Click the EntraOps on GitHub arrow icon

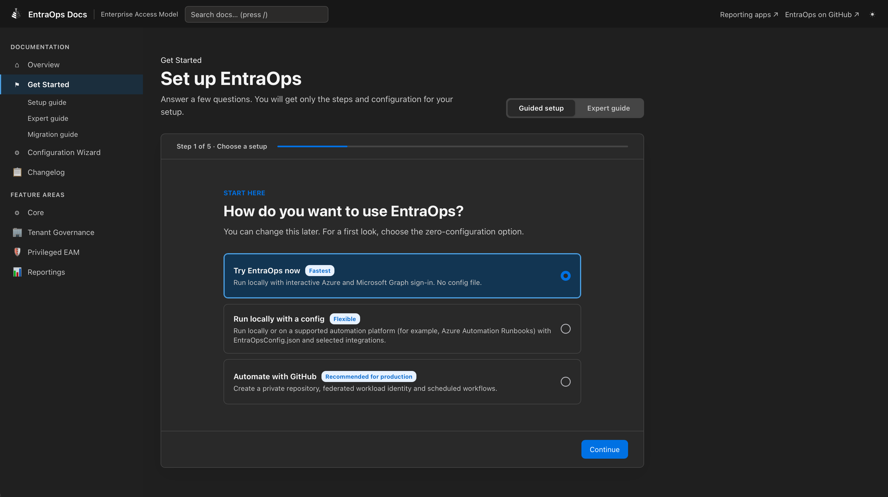coord(856,14)
